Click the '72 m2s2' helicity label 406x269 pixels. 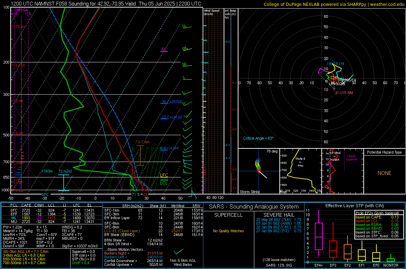point(65,171)
